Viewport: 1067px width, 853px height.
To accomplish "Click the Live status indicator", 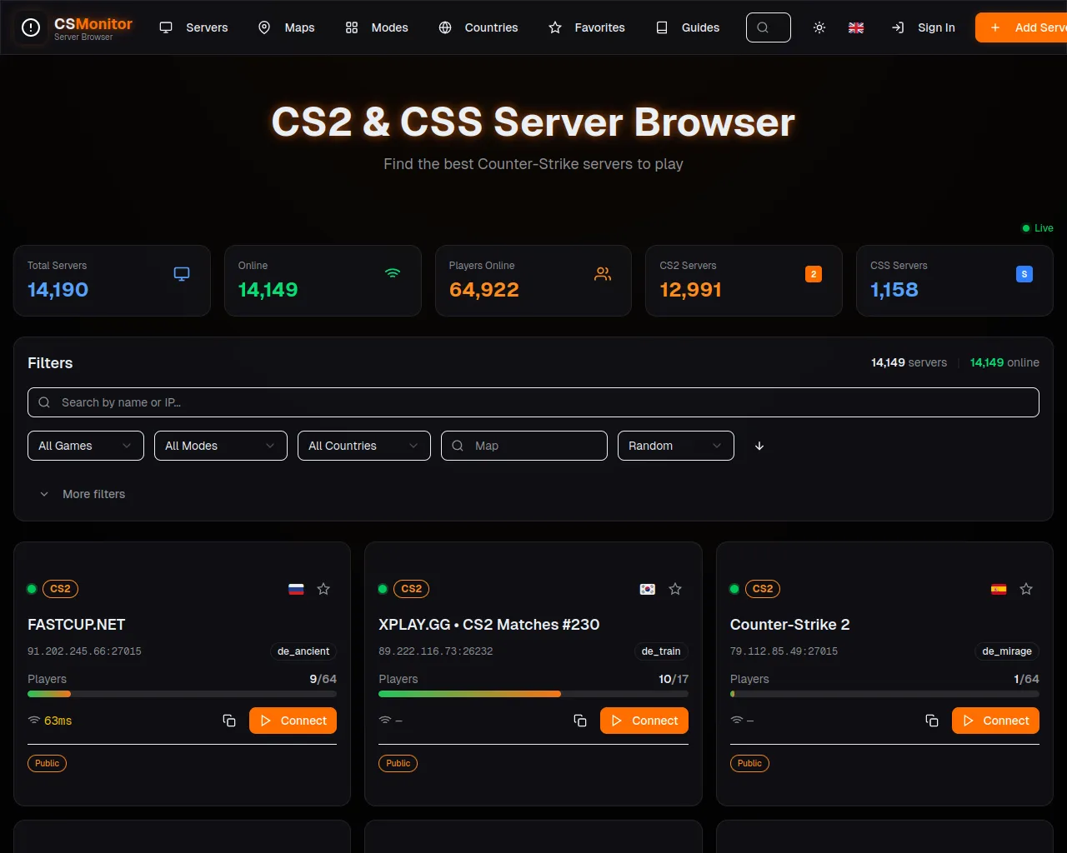I will 1038,228.
